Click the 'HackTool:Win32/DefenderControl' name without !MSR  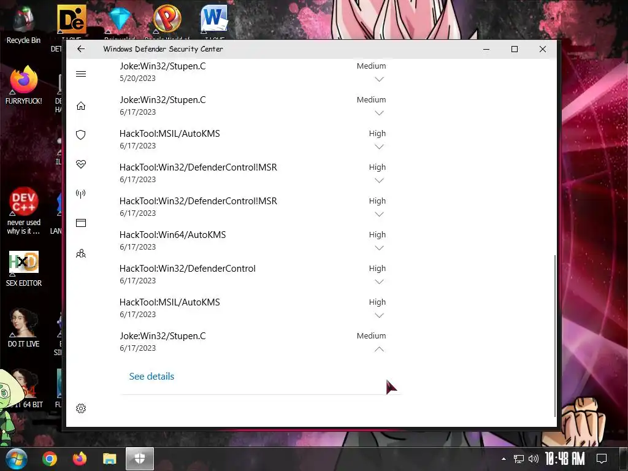click(x=188, y=269)
